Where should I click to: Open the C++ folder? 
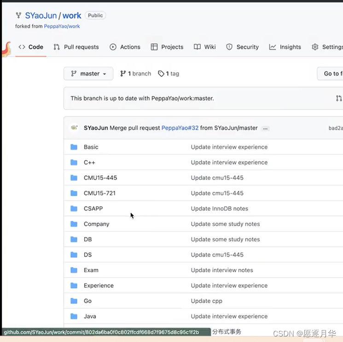coord(89,162)
